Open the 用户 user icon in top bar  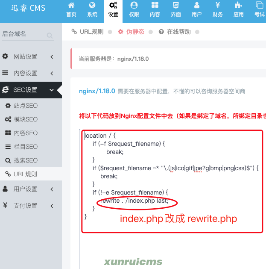click(197, 5)
